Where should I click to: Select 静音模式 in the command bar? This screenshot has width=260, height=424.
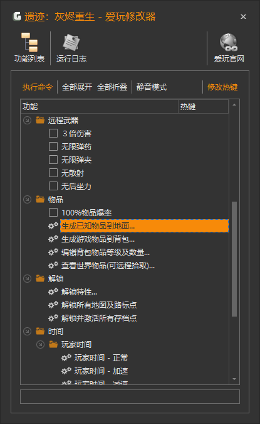coord(152,87)
